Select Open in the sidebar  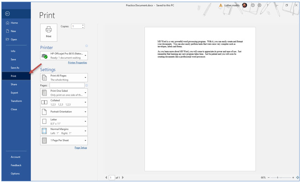click(x=16, y=40)
